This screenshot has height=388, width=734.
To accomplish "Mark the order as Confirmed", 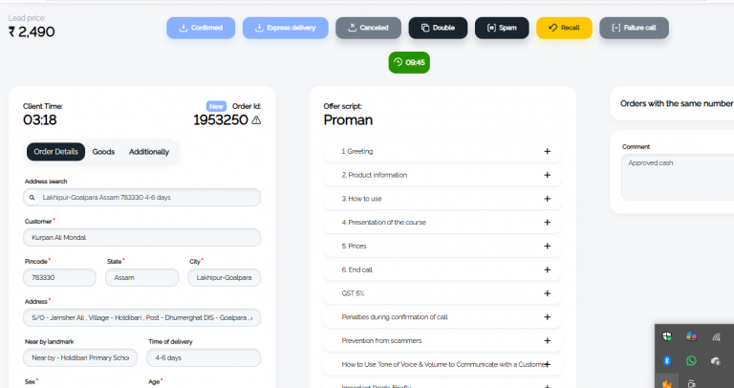I will point(201,28).
